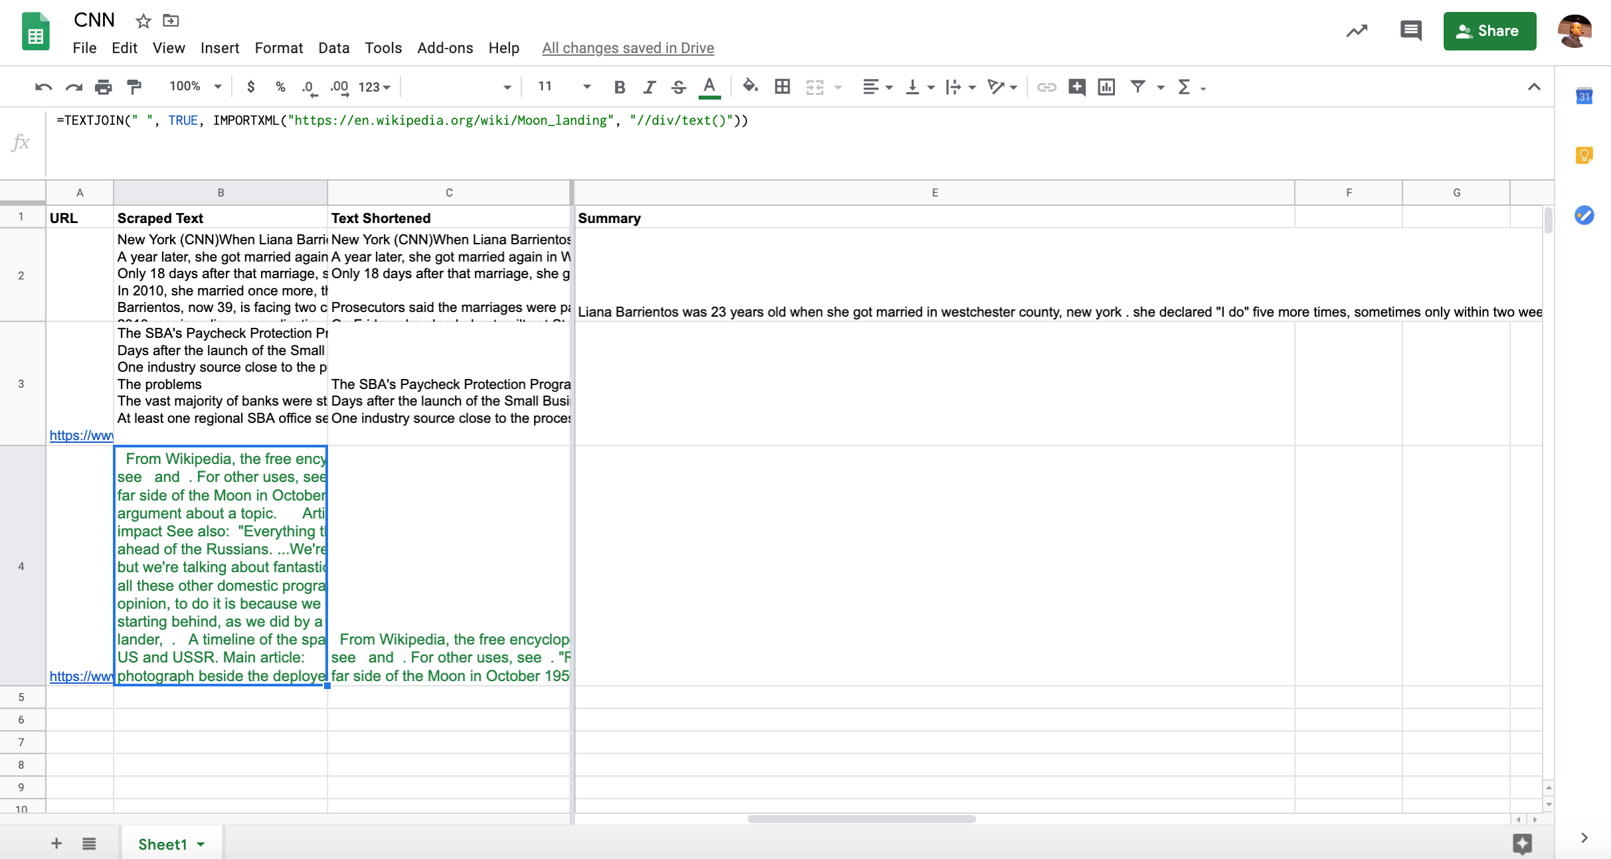The image size is (1611, 859).
Task: Click the green Share button
Action: coord(1489,31)
